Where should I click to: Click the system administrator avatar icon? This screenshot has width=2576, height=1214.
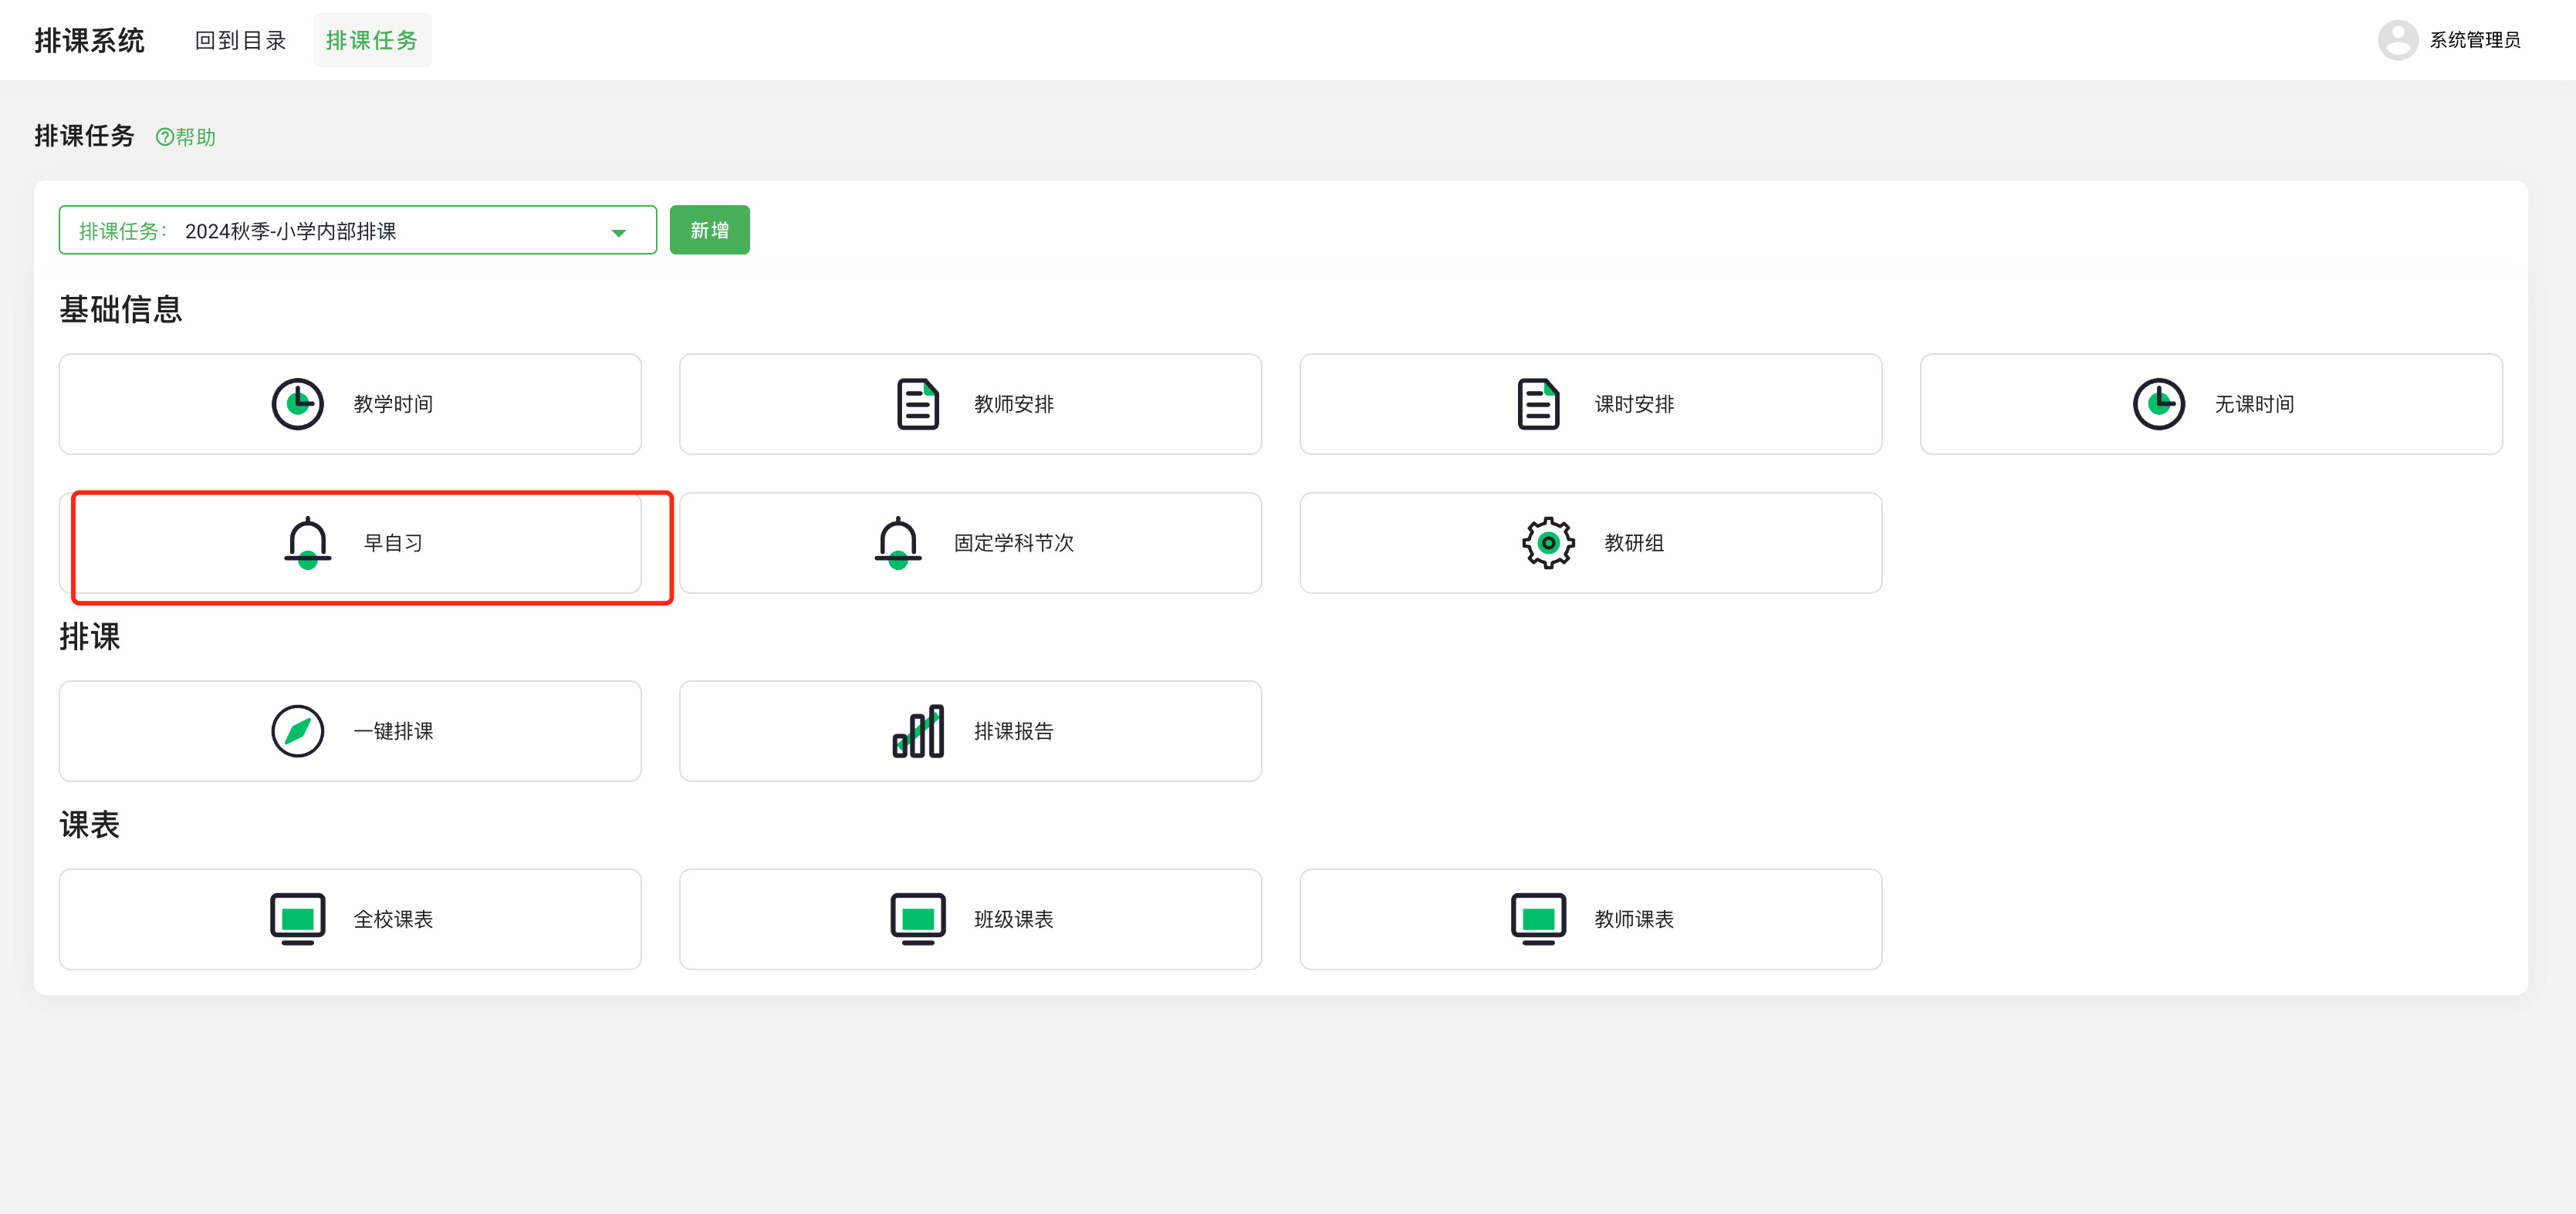(x=2397, y=40)
